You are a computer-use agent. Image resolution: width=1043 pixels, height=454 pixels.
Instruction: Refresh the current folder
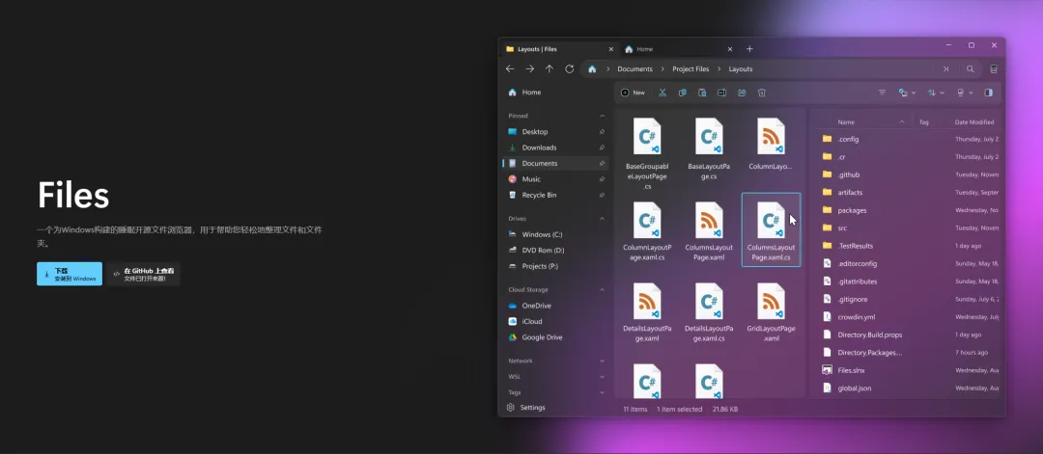pyautogui.click(x=570, y=69)
